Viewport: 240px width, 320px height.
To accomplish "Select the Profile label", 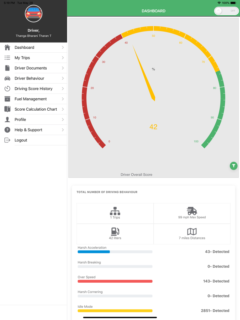I will 20,120.
